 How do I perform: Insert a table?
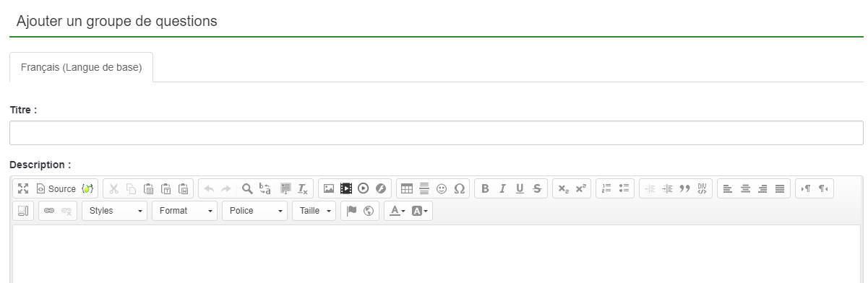pyautogui.click(x=407, y=189)
